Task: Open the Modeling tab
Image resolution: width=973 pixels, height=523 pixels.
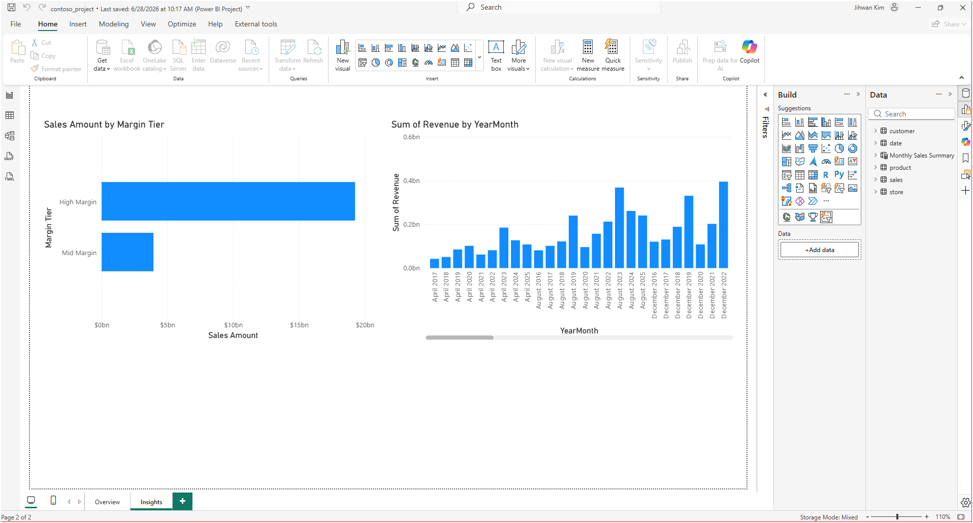Action: tap(114, 24)
